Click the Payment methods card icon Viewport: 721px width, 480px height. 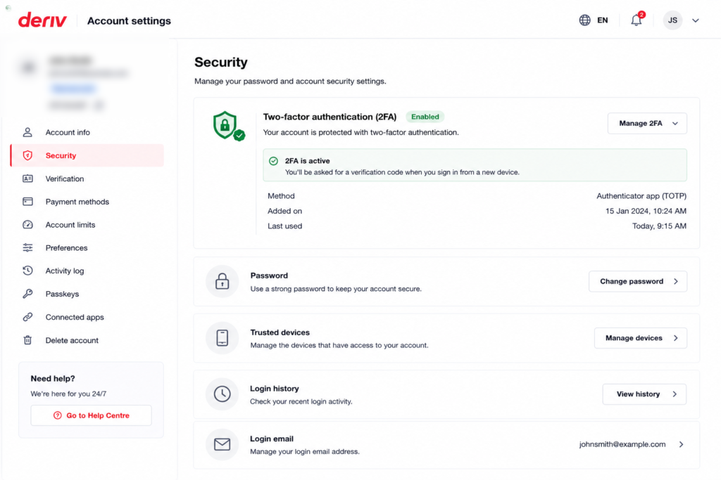tap(27, 202)
